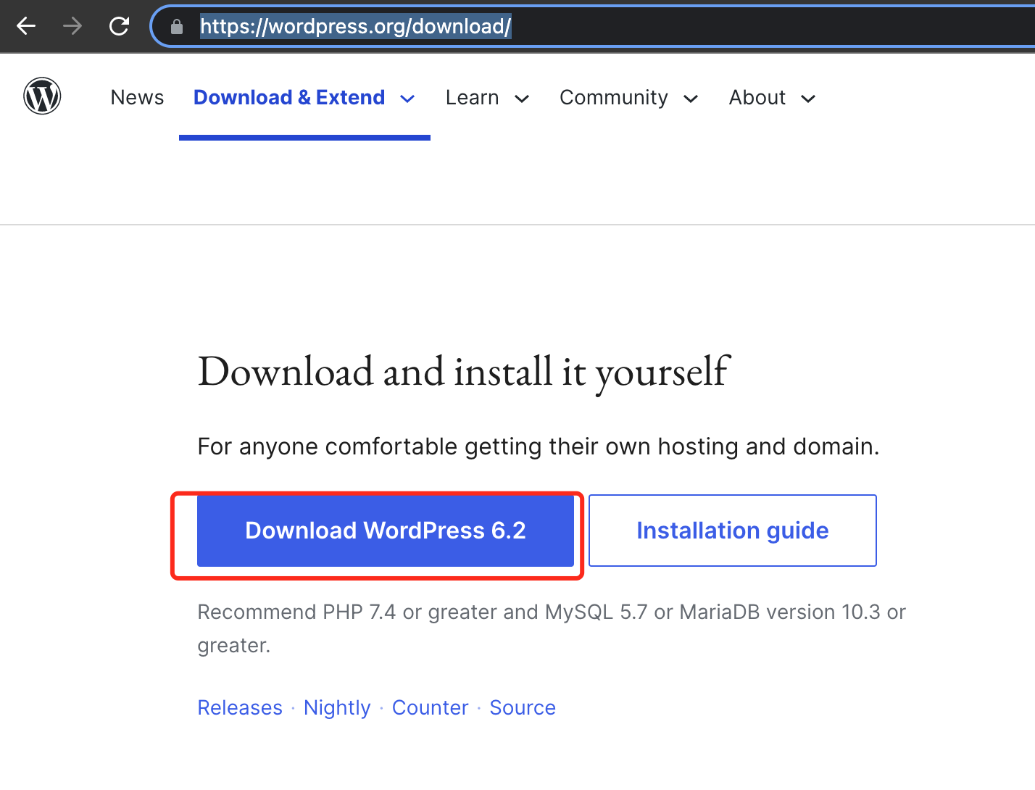The height and width of the screenshot is (790, 1035).
Task: Expand chevron next to About
Action: point(808,99)
